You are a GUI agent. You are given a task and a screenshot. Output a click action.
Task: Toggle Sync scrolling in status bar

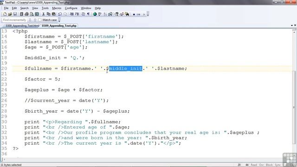pos(278,165)
